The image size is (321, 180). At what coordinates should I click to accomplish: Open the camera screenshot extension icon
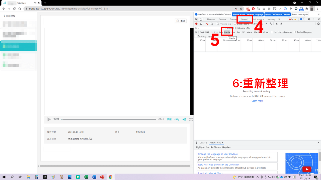point(264,9)
